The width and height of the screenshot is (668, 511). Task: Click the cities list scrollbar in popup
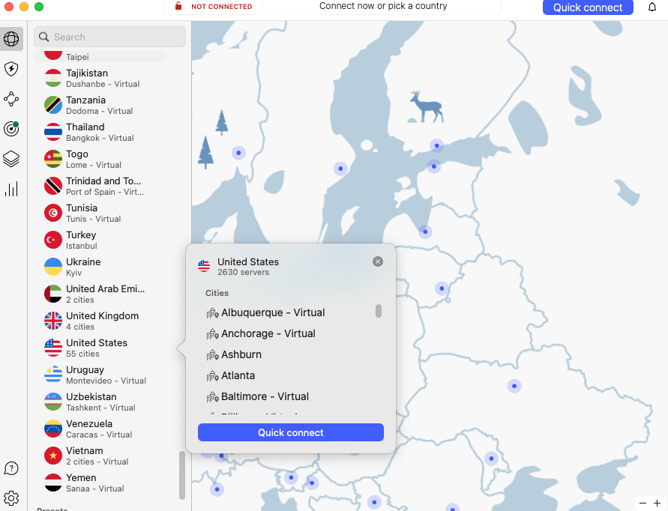[379, 311]
